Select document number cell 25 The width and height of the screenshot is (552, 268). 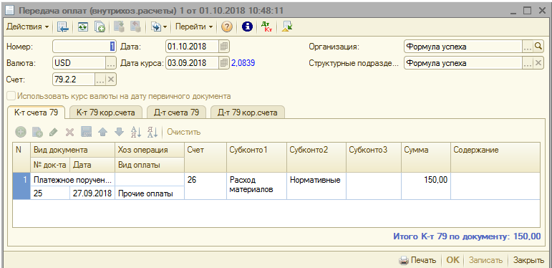[50, 193]
